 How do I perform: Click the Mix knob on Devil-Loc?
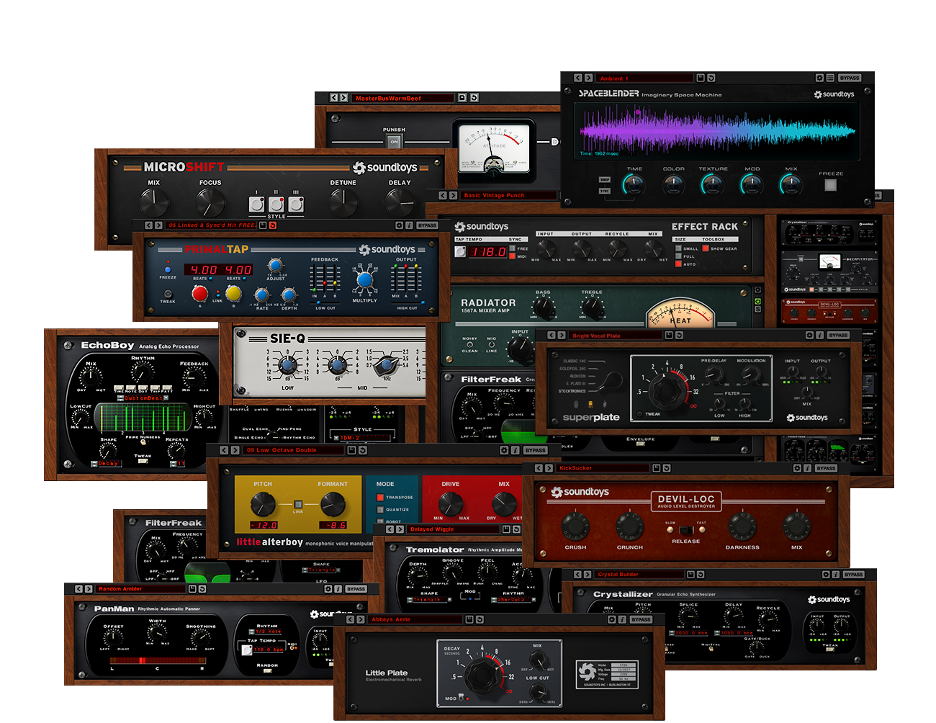point(796,526)
